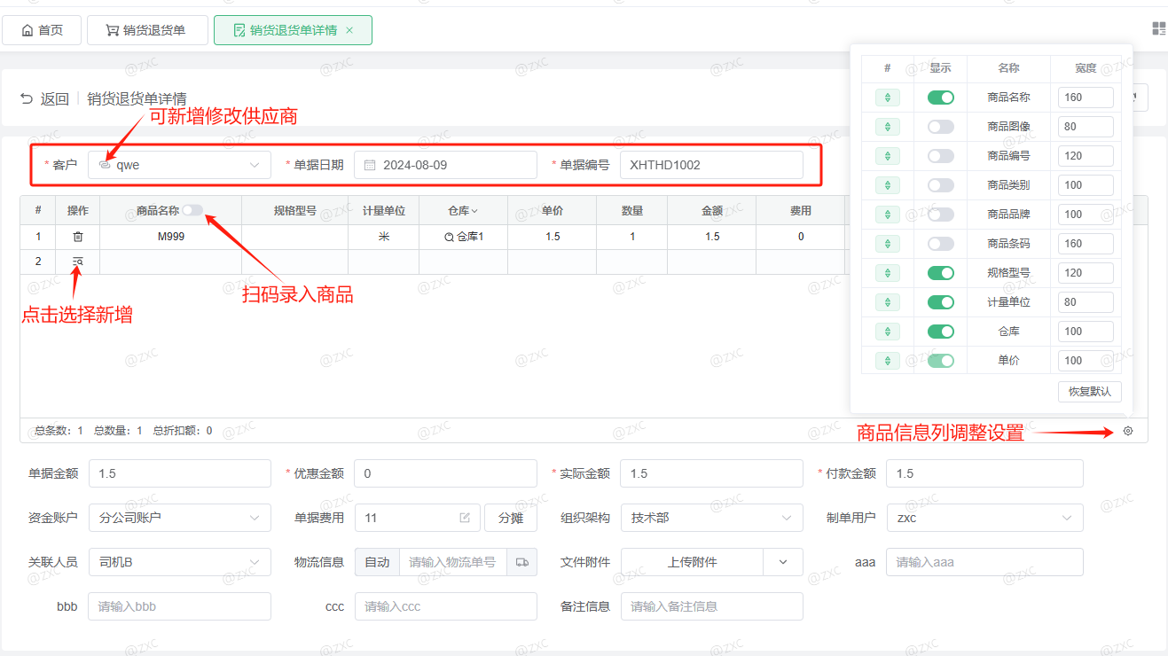The image size is (1168, 656).
Task: Toggle the scan switch beside 商品名称 header
Action: point(192,210)
